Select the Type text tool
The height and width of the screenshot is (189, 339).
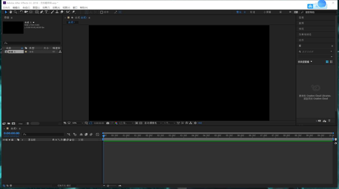tap(46, 12)
